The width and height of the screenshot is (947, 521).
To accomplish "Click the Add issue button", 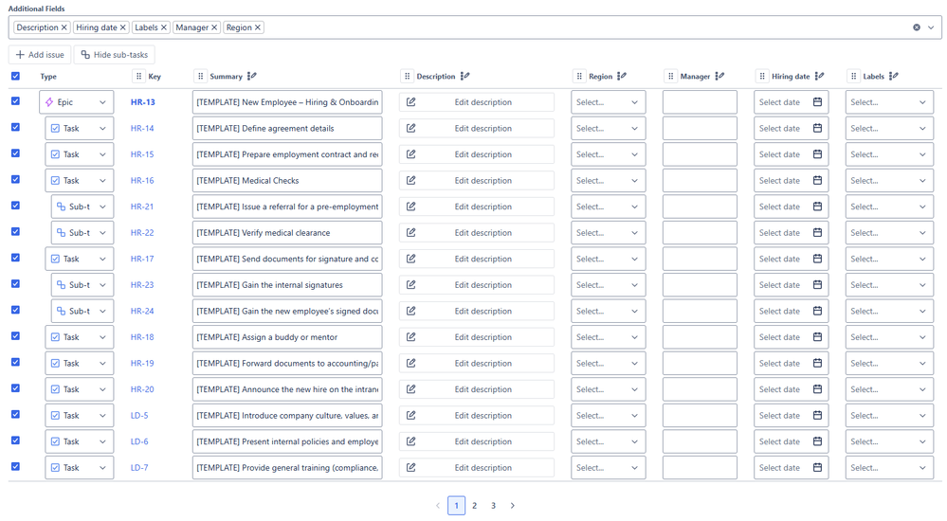I will coord(40,55).
